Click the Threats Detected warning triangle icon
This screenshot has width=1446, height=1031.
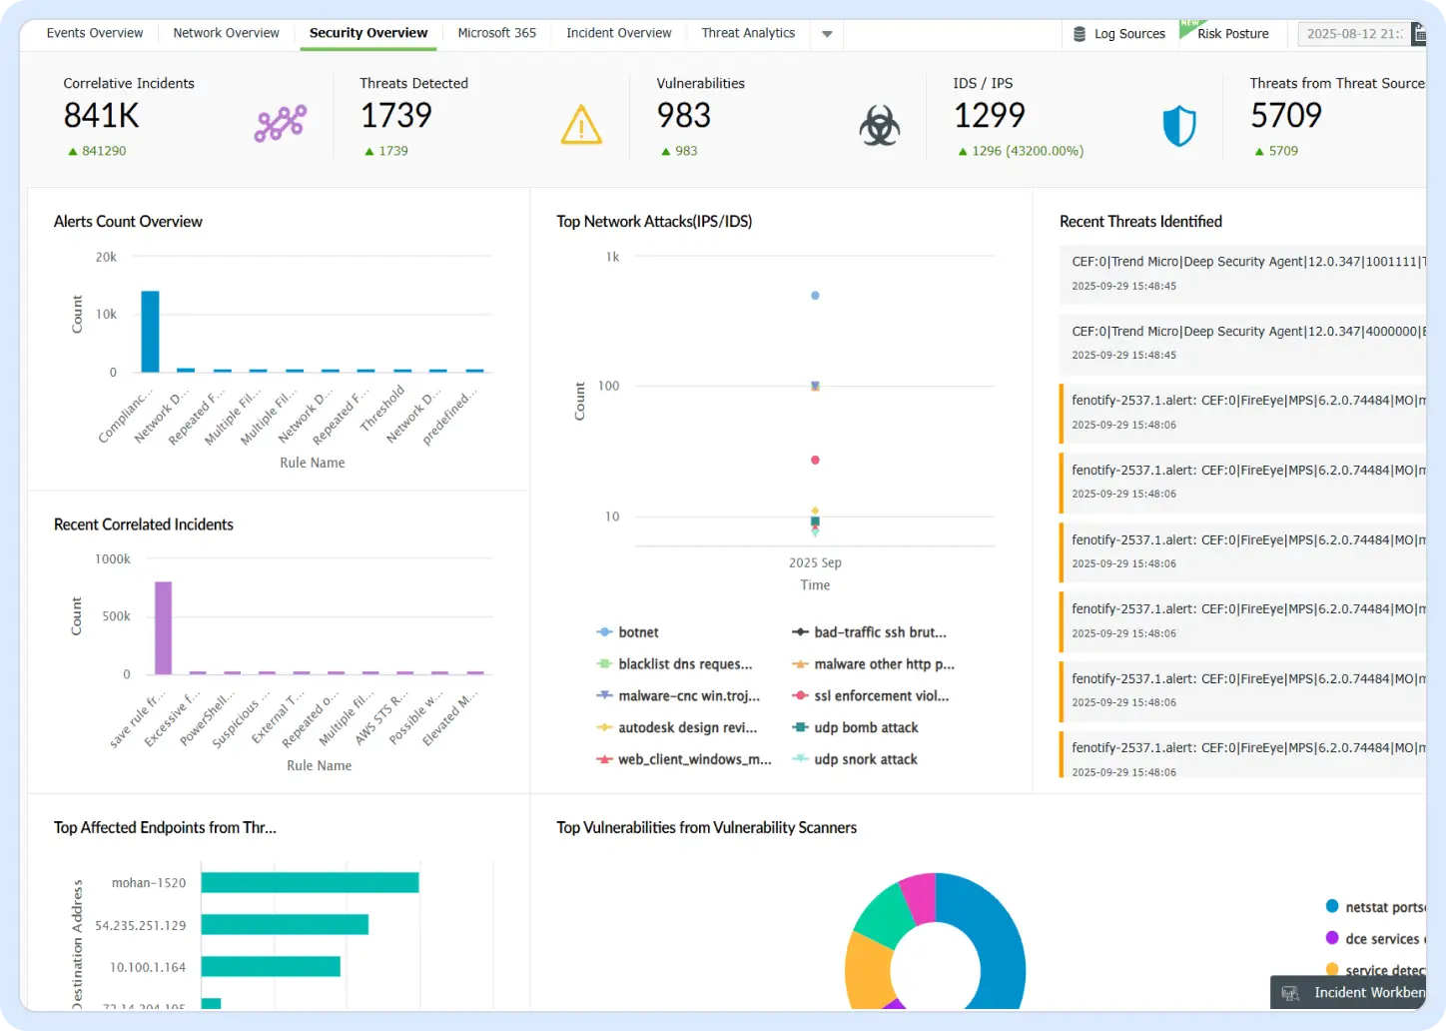tap(581, 125)
